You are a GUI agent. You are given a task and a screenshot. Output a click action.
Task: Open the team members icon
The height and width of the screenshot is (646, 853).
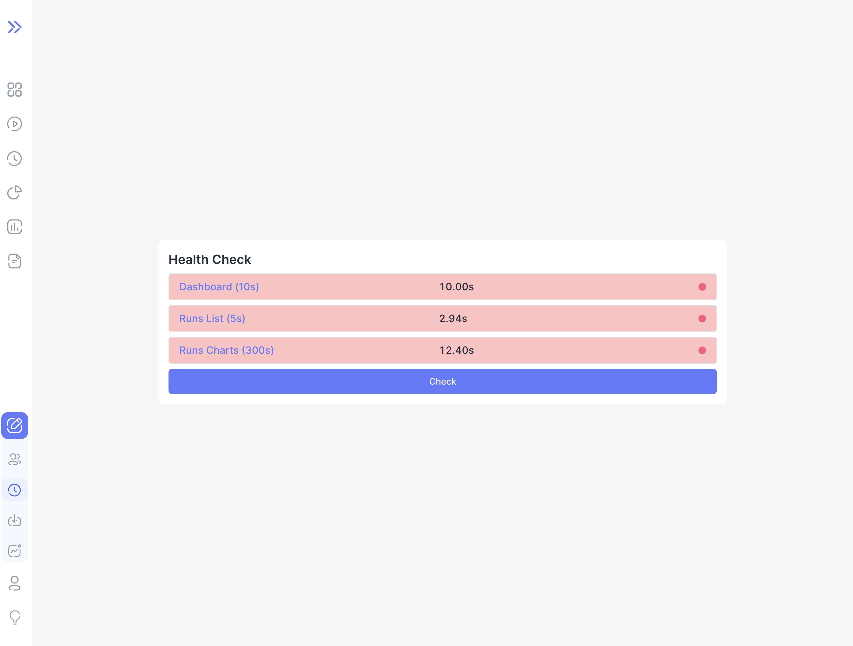(15, 460)
